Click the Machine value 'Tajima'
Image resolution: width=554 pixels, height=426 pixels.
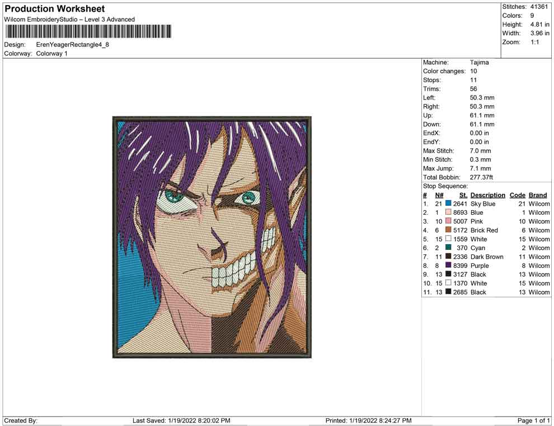coord(479,63)
